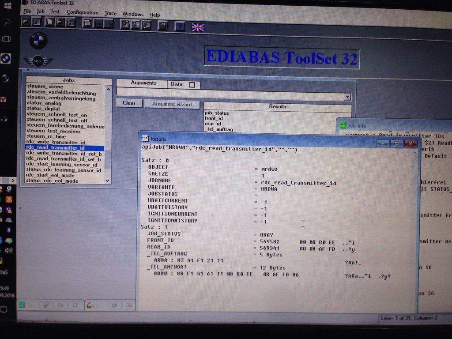Toggle the Data checkbox
452x339 pixels.
point(192,85)
